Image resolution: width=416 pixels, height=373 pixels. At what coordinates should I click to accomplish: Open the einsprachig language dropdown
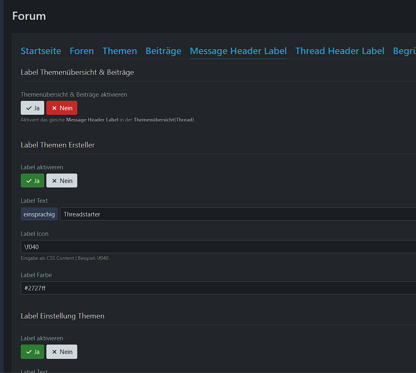coord(39,214)
